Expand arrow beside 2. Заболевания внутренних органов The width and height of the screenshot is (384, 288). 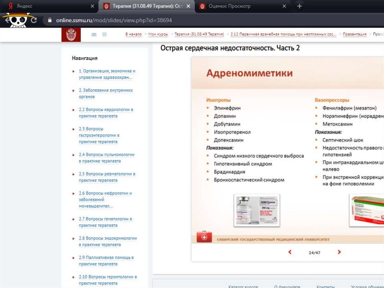73,90
